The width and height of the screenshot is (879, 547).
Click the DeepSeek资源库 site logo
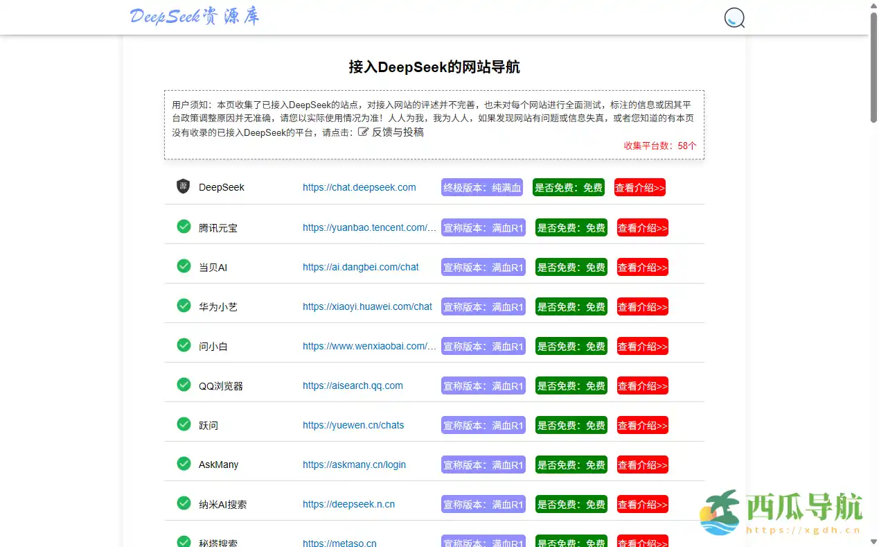tap(196, 17)
